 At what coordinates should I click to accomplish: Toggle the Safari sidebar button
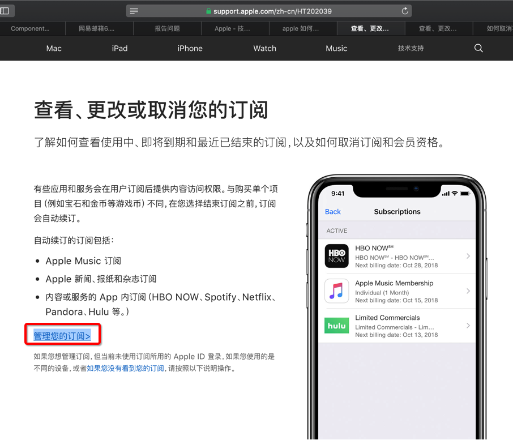click(x=5, y=11)
